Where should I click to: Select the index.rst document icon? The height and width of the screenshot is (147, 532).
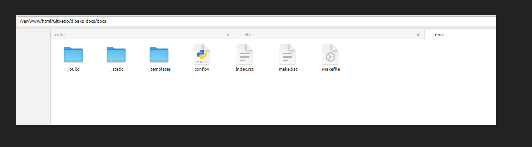point(245,55)
